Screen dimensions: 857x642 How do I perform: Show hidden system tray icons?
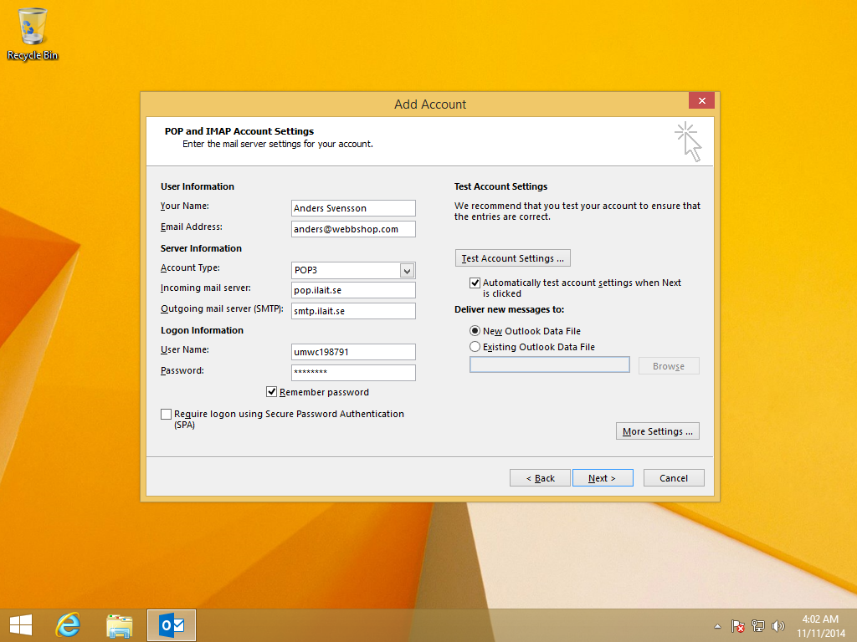click(x=717, y=625)
